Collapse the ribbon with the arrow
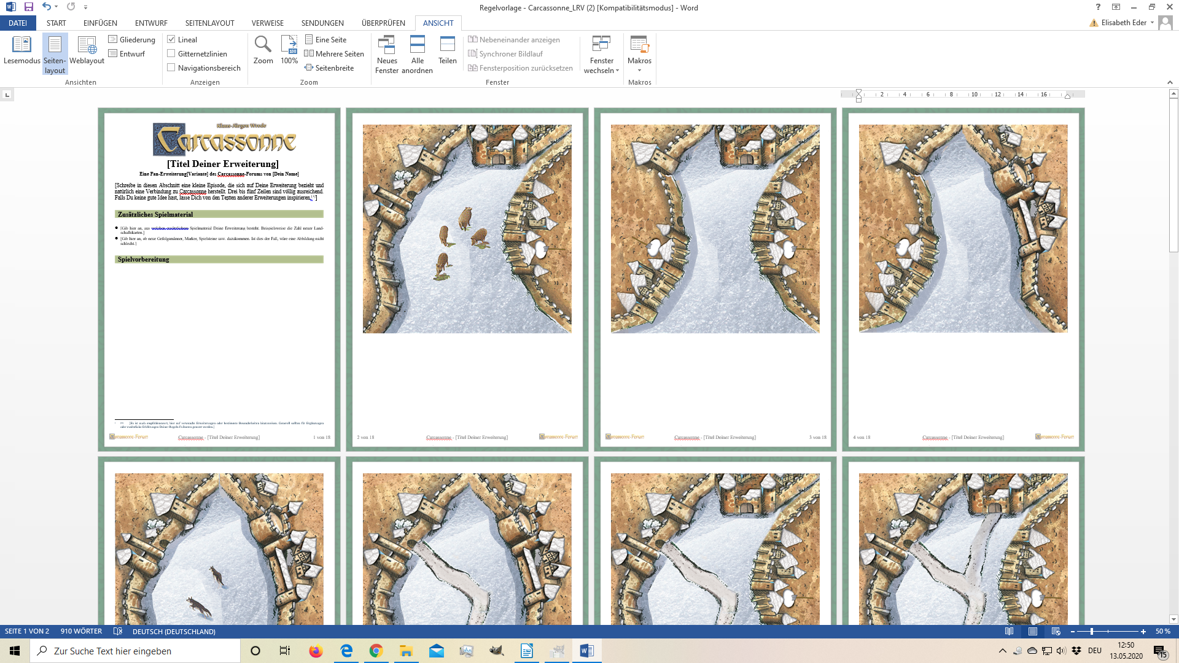Image resolution: width=1179 pixels, height=663 pixels. point(1170,82)
